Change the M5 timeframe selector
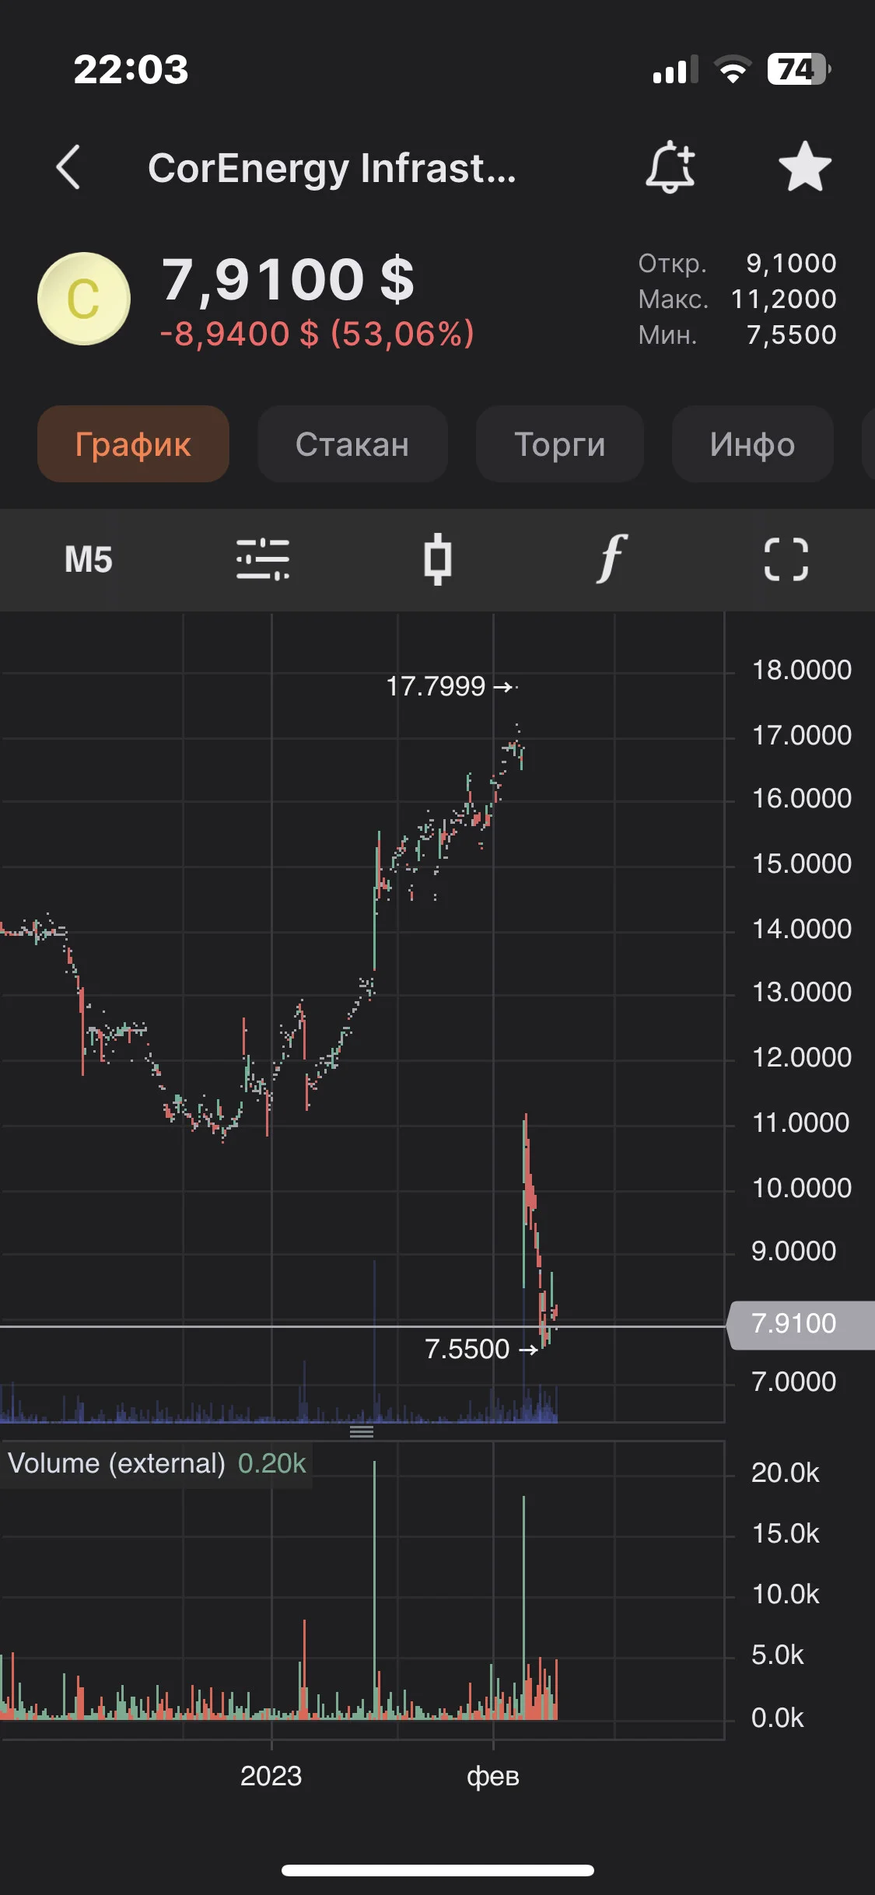This screenshot has width=875, height=1895. [89, 559]
